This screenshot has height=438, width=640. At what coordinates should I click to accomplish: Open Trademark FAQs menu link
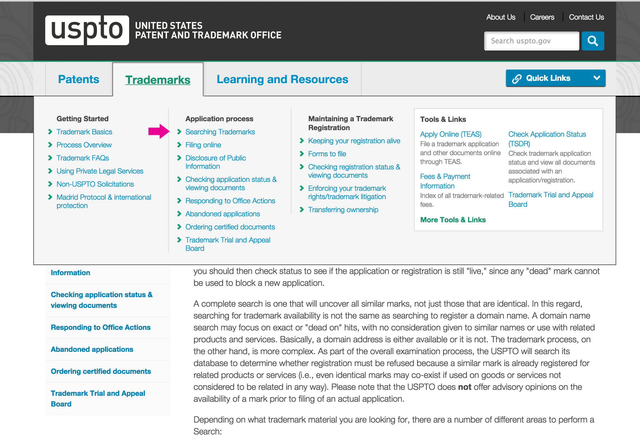coord(83,158)
